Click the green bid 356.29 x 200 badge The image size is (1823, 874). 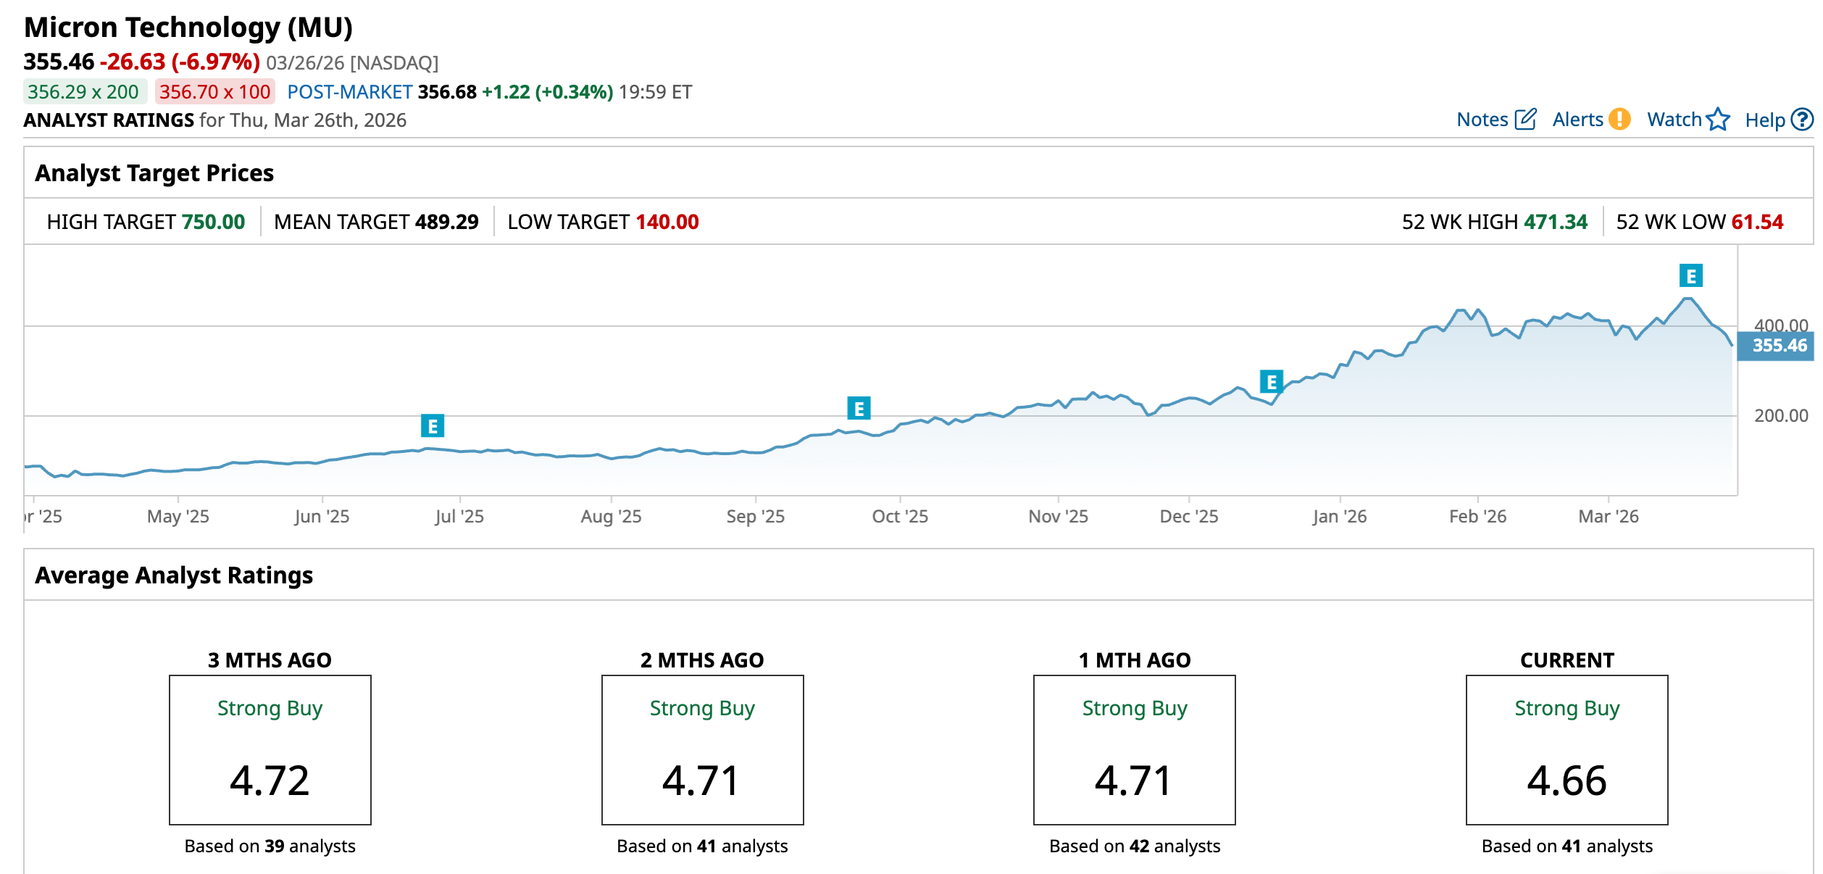click(x=84, y=92)
